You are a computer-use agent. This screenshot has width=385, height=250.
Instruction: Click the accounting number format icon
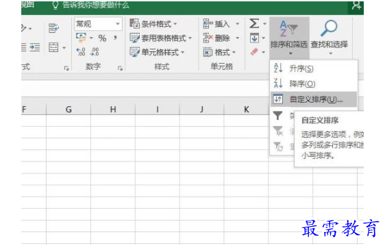click(81, 38)
